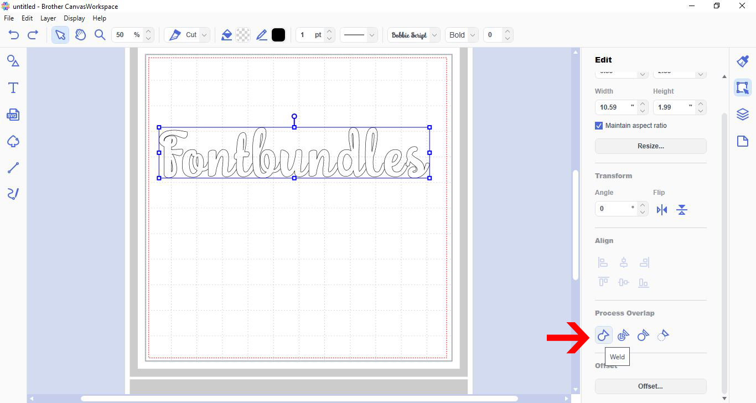This screenshot has height=403, width=756.
Task: Select the straight Line path tool
Action: coord(13,168)
